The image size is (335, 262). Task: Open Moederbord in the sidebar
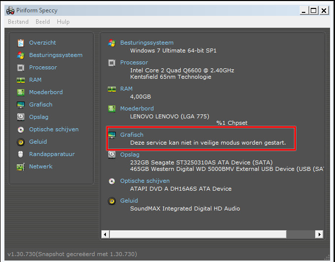pyautogui.click(x=46, y=92)
